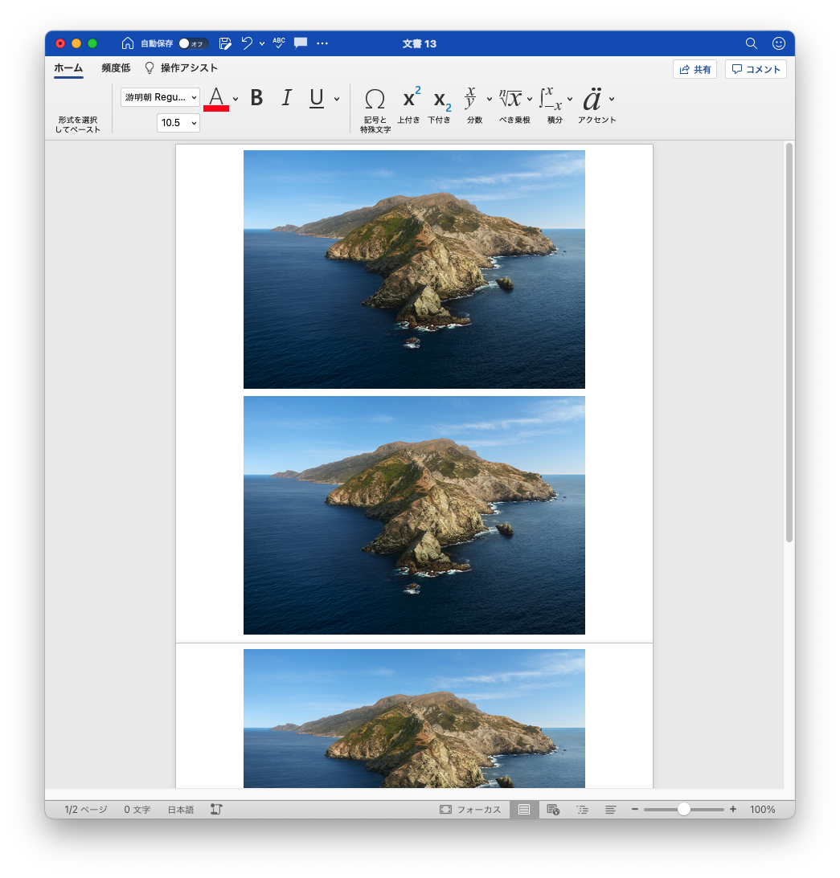The image size is (840, 878).
Task: Click 形式を選択してペースト
Action: point(78,125)
